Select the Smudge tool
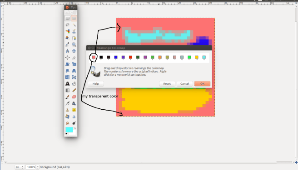This screenshot has height=170, width=298. (68, 123)
